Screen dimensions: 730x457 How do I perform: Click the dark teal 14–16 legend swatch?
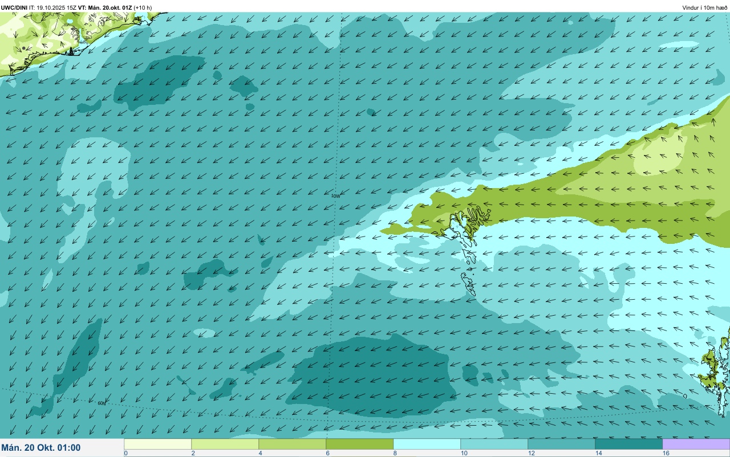click(629, 444)
